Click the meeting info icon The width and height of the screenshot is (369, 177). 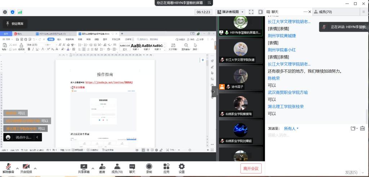[5, 12]
